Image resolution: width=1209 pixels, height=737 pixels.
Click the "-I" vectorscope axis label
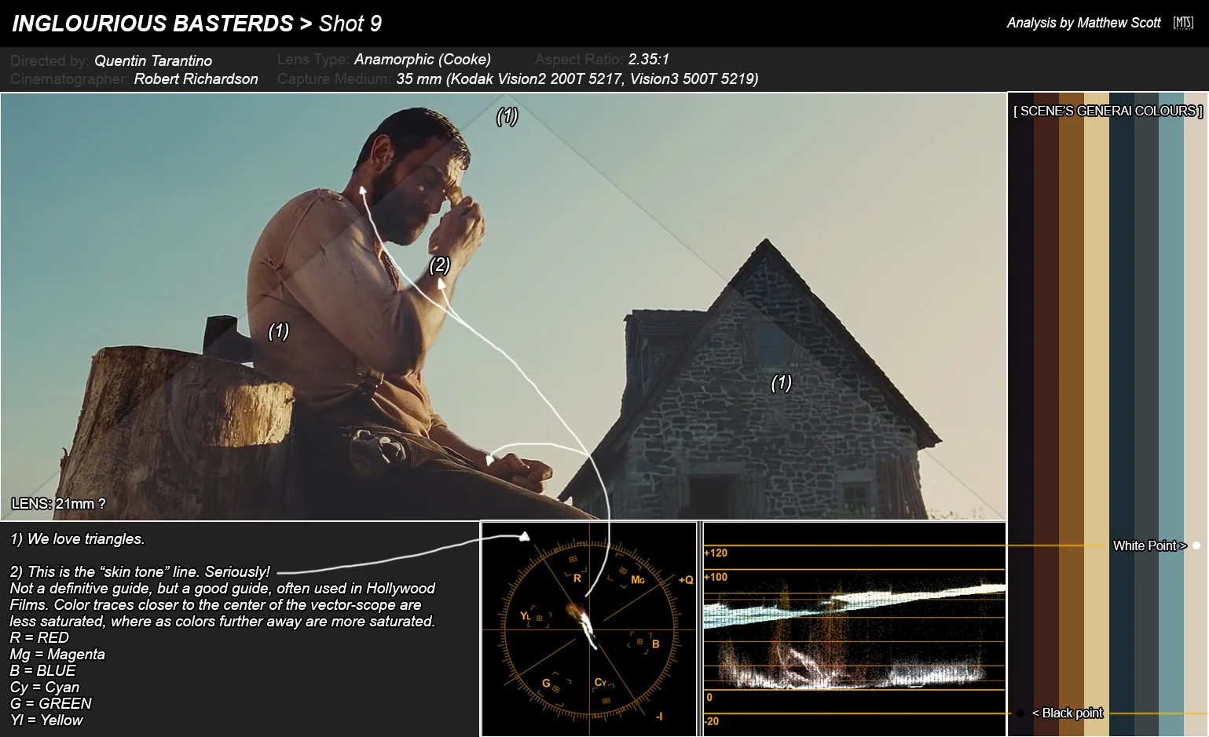(x=658, y=716)
